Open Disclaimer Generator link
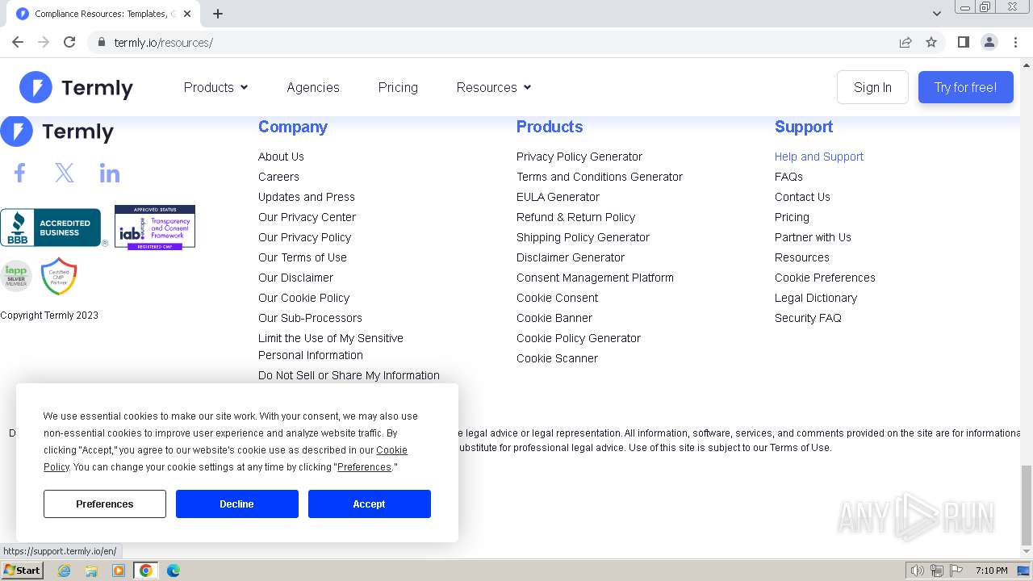This screenshot has width=1033, height=581. (x=571, y=257)
